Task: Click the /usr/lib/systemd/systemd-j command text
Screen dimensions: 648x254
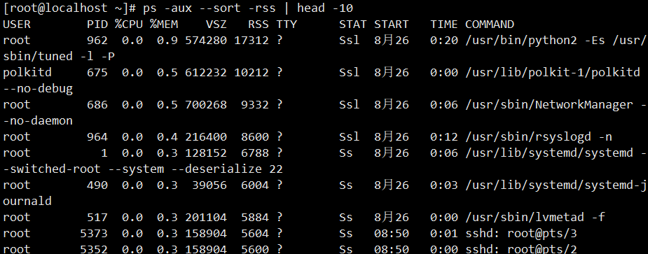Action: 556,185
